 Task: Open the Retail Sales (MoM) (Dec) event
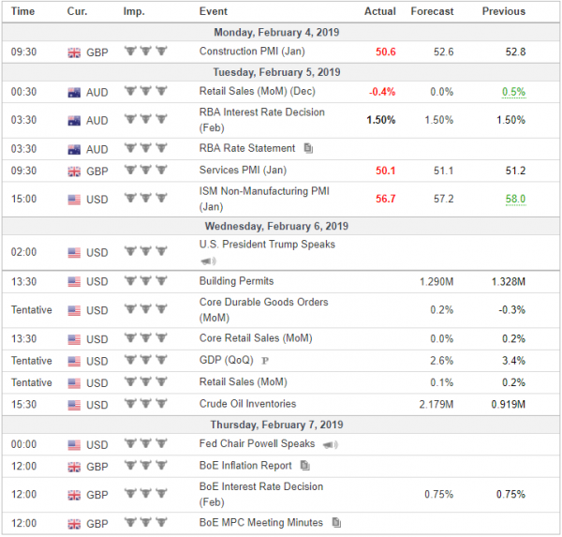(x=257, y=91)
